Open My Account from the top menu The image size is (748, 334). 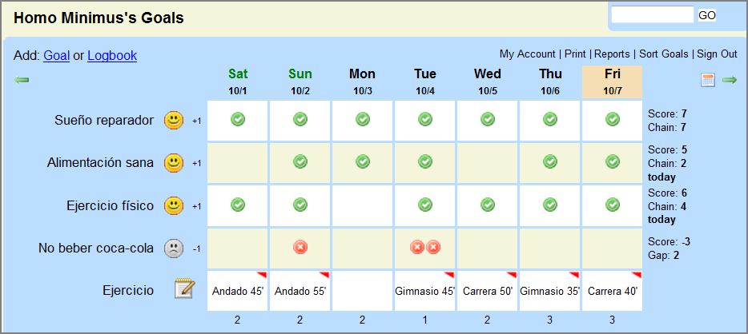click(527, 54)
